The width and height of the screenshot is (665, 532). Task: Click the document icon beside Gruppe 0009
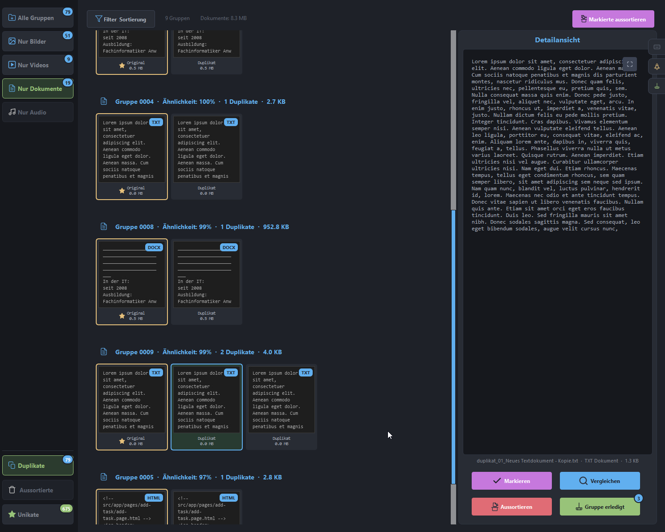(104, 352)
